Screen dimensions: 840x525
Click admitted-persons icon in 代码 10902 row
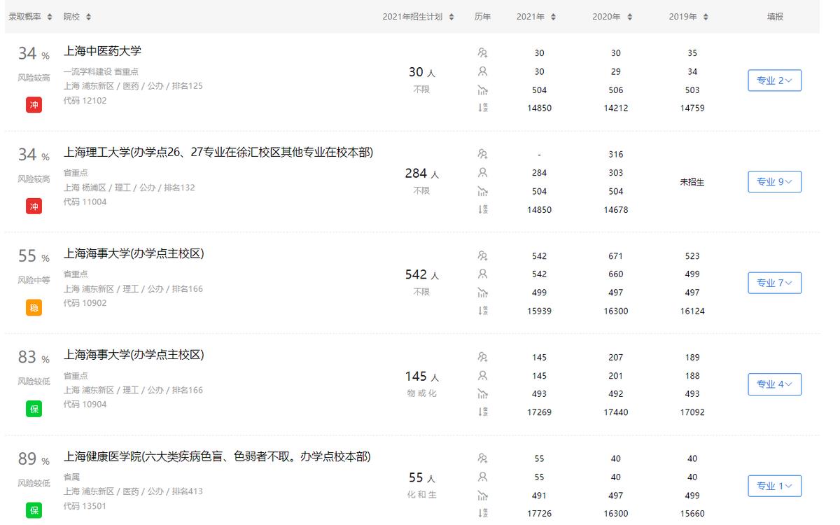pos(482,274)
